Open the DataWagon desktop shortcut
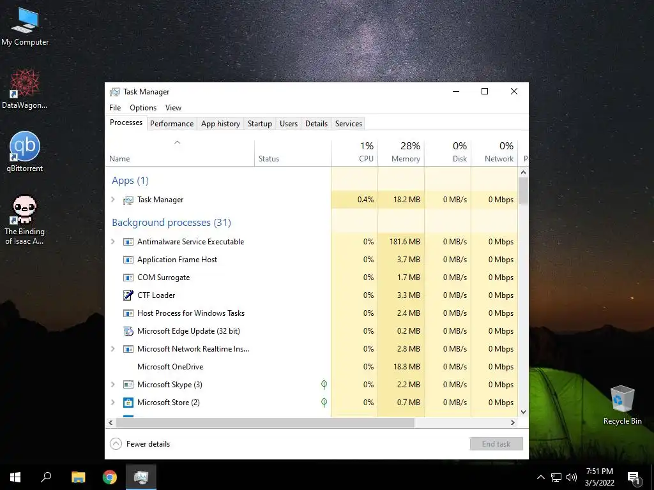The width and height of the screenshot is (654, 490). coord(25,89)
